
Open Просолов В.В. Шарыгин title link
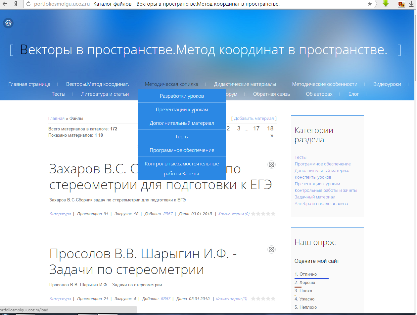point(143,262)
